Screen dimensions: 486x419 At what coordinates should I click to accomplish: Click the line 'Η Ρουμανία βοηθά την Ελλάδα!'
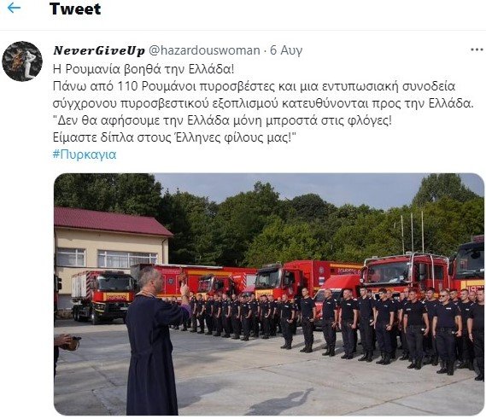(143, 69)
